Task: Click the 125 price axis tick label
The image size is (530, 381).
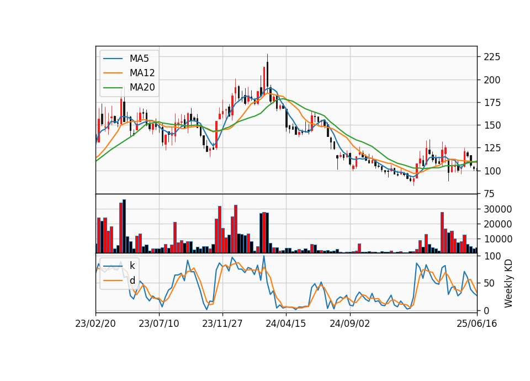Action: tap(492, 148)
